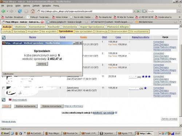The height and width of the screenshot is (136, 182).
Task: Sort by Najwyższa oferta column
Action: pyautogui.click(x=141, y=37)
